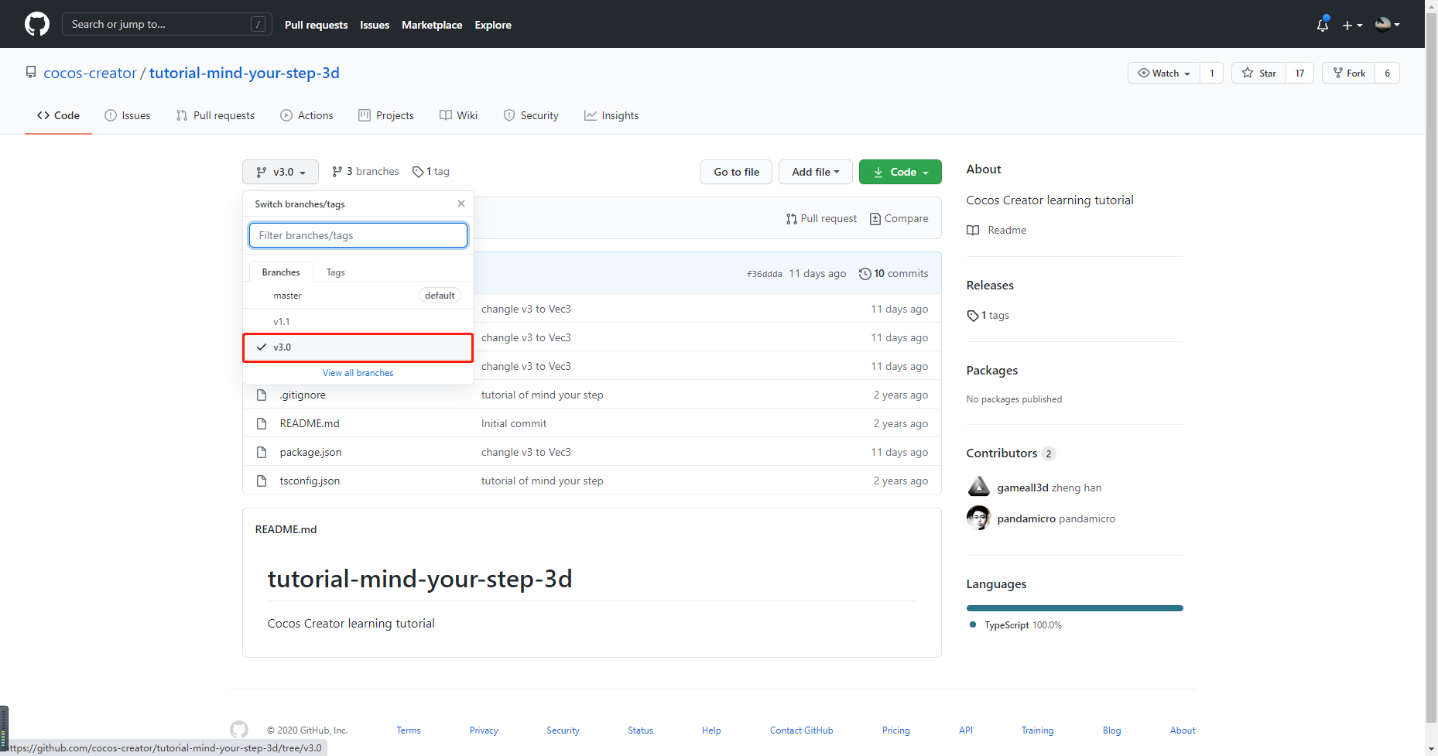Open the tsconfig.json file

point(310,481)
